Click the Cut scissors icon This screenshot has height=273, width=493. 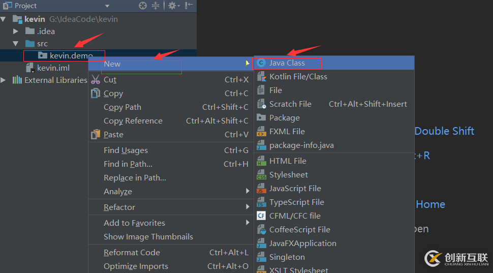click(95, 80)
